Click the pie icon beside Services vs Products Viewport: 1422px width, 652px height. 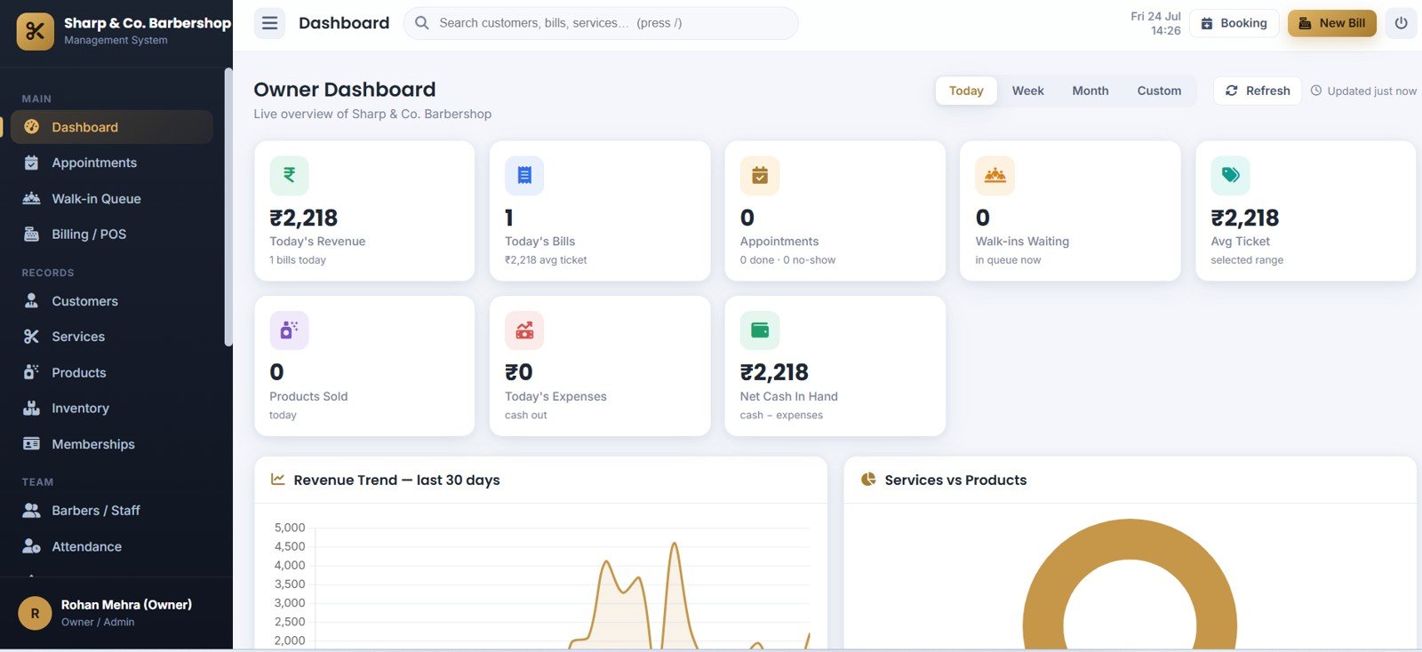(x=868, y=480)
